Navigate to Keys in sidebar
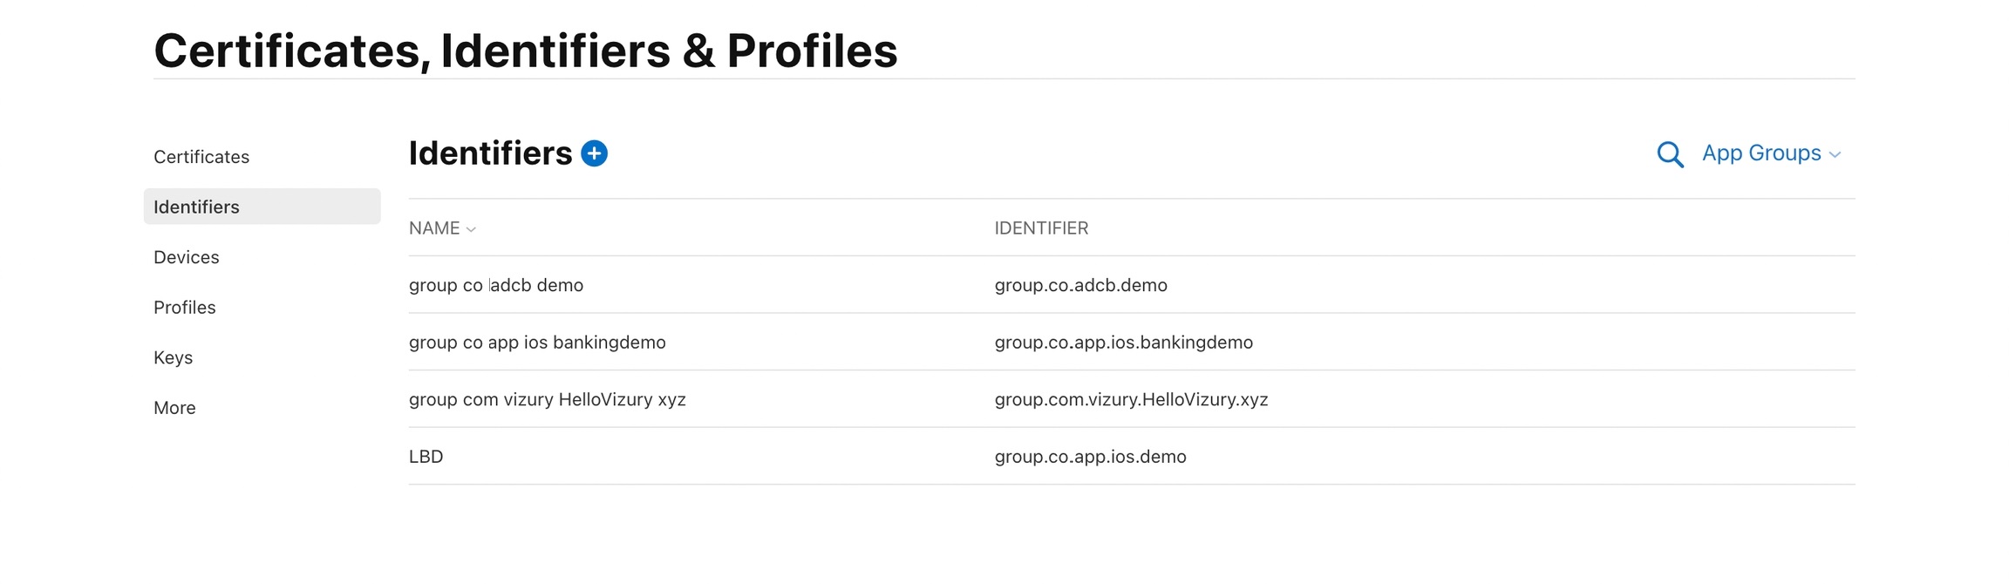Screen dimensions: 2009x584 (174, 357)
